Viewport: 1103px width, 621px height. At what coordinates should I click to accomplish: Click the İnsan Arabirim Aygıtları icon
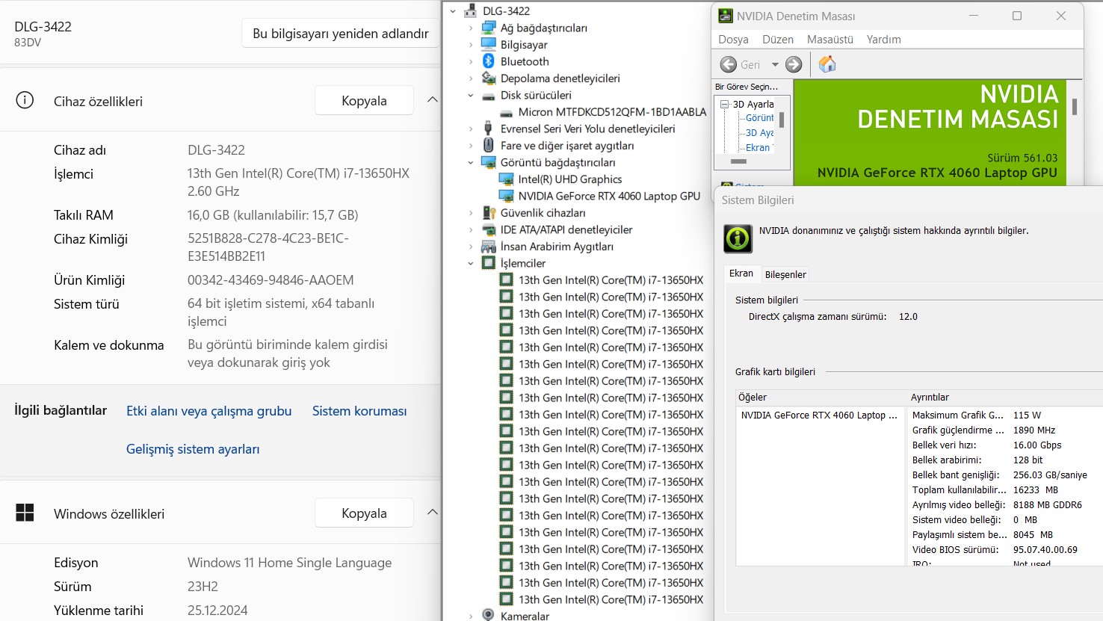pyautogui.click(x=489, y=246)
